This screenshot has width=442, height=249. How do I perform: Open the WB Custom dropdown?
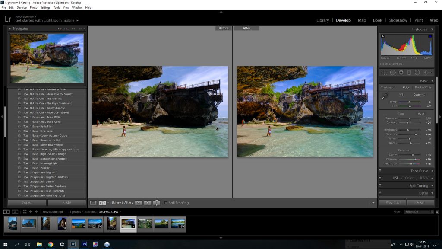(x=420, y=95)
